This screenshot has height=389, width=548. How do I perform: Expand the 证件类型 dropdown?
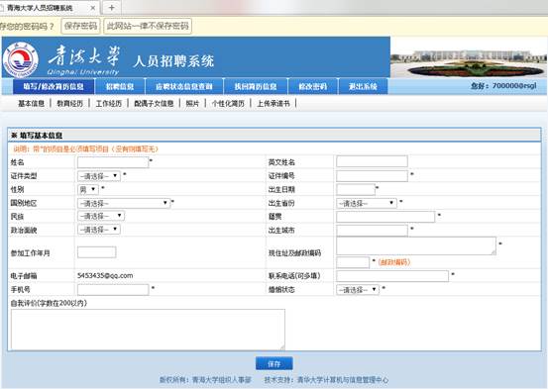click(x=99, y=175)
